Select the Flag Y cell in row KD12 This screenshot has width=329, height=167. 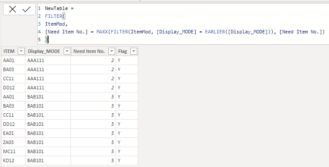pos(127,160)
